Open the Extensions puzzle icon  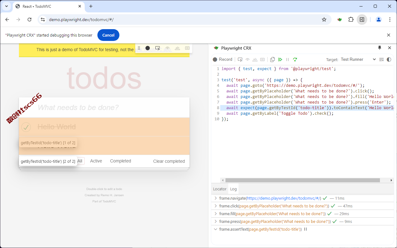[351, 20]
